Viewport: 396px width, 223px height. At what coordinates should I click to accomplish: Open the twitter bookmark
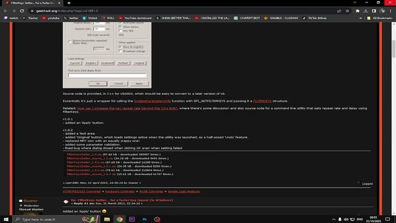click(71, 18)
